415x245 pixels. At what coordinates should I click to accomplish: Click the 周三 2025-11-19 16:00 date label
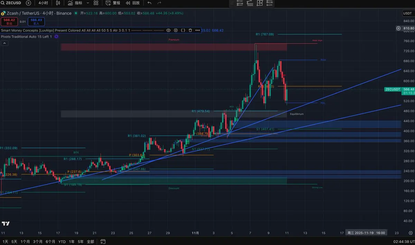coord(366,233)
